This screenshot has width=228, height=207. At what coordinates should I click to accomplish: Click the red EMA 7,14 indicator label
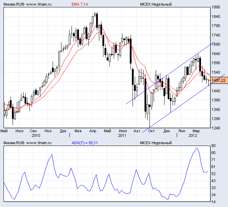(80, 4)
